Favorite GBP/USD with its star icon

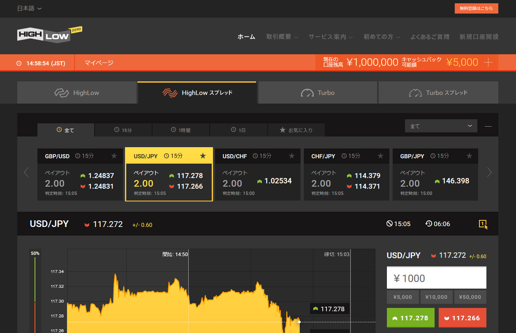pyautogui.click(x=114, y=156)
